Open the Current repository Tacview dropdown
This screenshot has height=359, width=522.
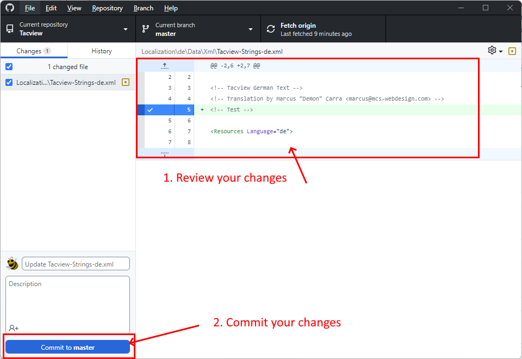click(x=68, y=29)
